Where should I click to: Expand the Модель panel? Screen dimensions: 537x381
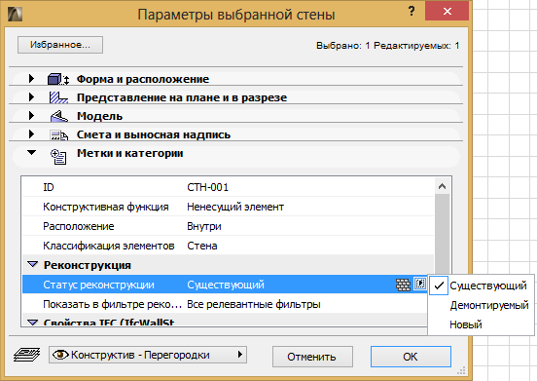click(x=31, y=116)
